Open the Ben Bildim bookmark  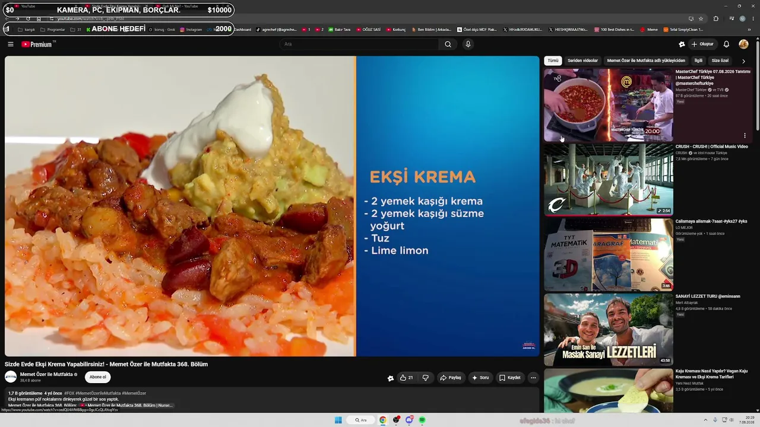(x=431, y=30)
